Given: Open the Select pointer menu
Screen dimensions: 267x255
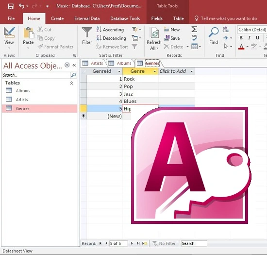Looking at the screenshot, I should 228,46.
